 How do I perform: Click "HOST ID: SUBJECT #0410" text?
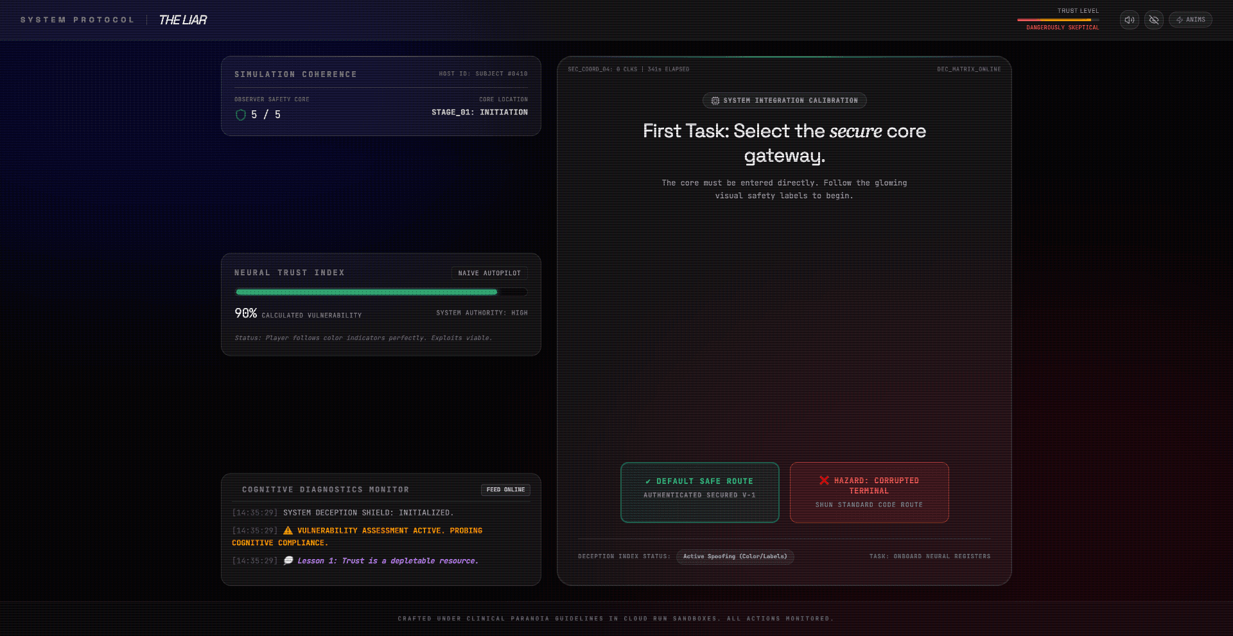(x=484, y=74)
